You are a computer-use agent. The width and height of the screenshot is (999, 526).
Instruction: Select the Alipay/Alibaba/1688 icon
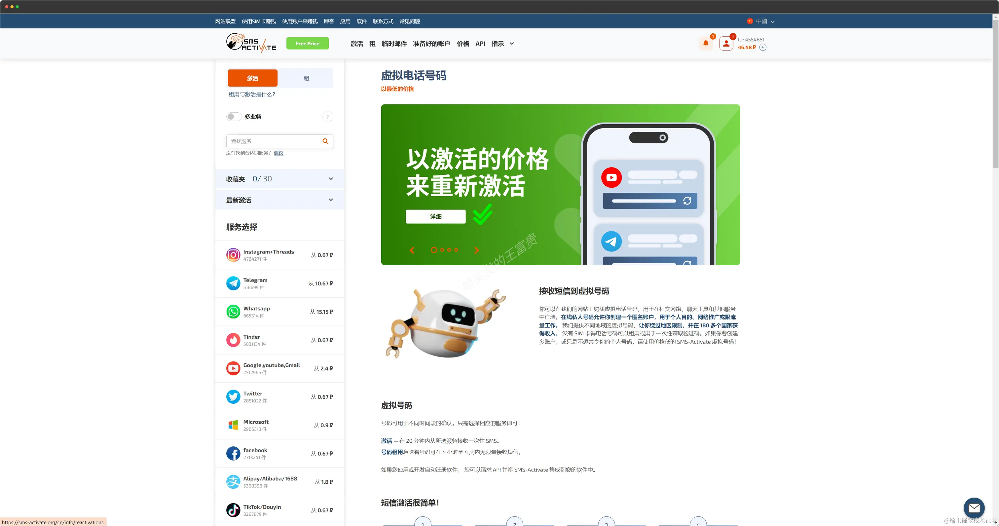tap(233, 481)
